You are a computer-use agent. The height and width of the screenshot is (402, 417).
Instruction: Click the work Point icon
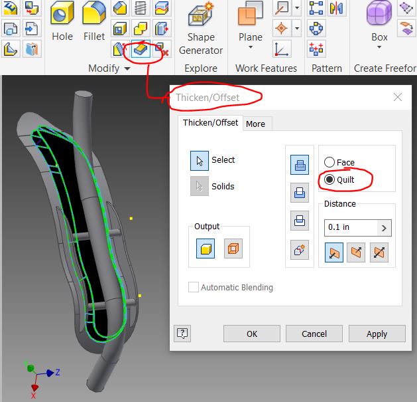[x=282, y=29]
